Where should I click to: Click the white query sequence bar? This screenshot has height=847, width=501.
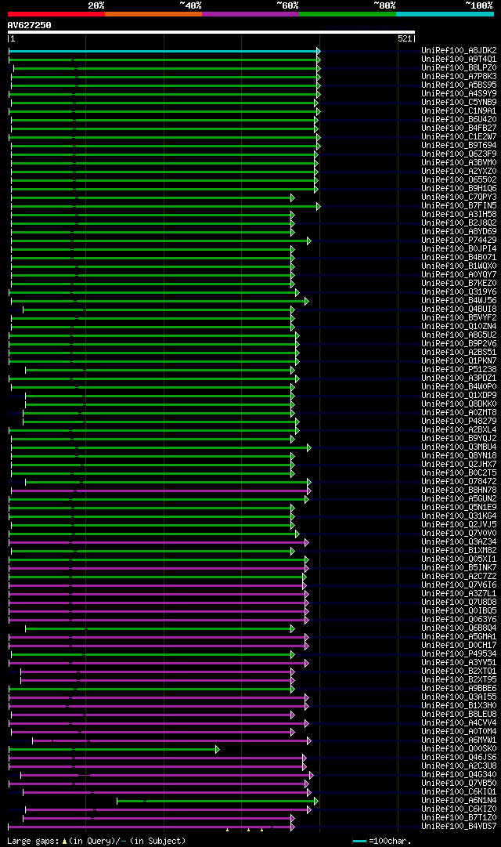[211, 32]
